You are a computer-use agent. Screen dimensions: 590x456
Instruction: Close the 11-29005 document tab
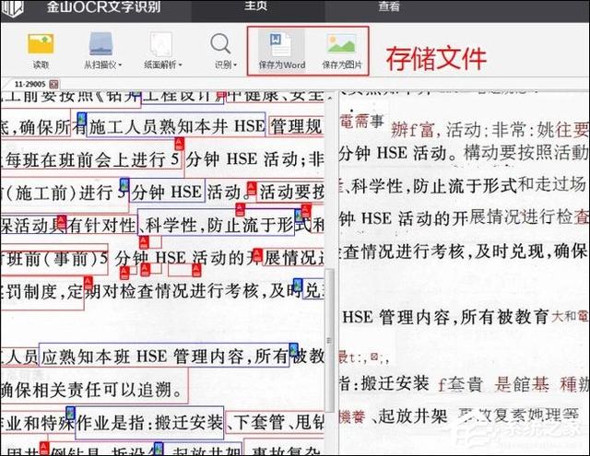53,84
